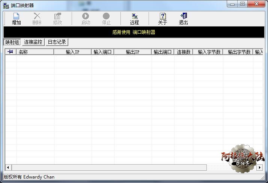Click the 输入字节数 column header
This screenshot has width=268, height=183.
(208, 52)
